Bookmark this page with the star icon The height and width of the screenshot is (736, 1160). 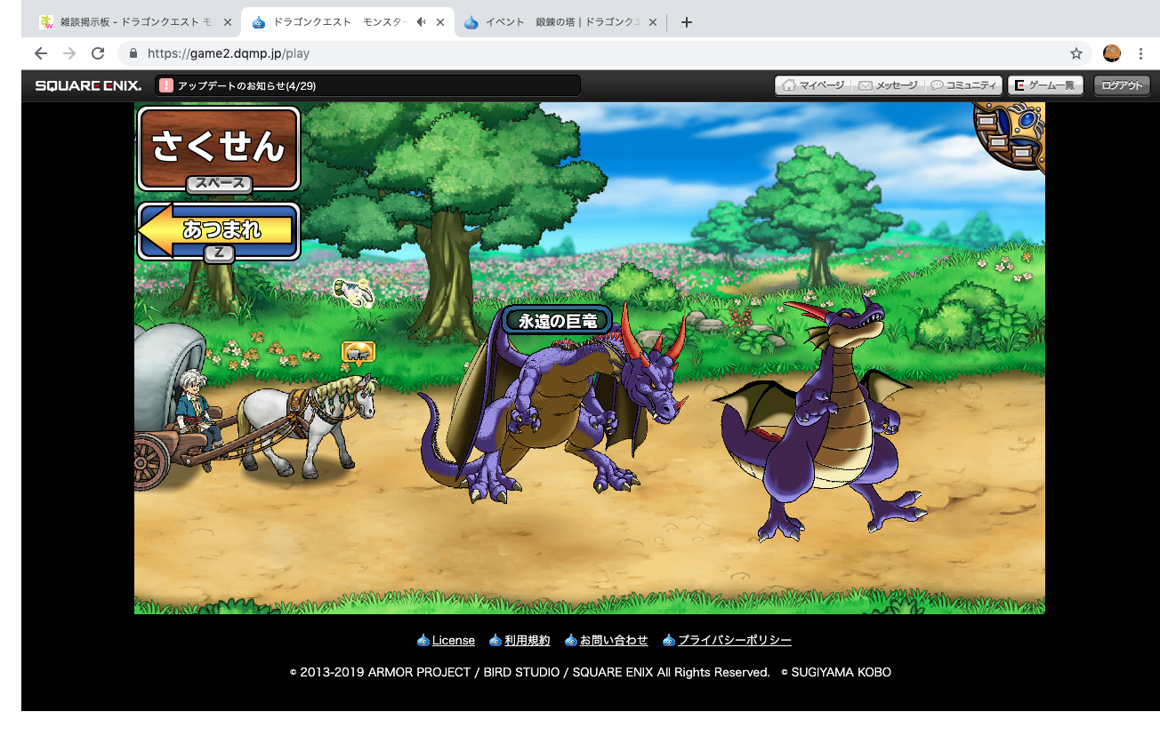click(1075, 53)
